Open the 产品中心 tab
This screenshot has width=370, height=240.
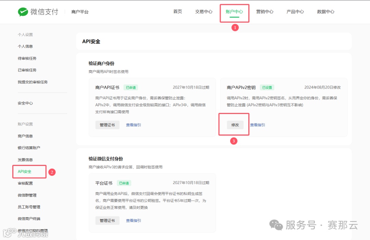tap(295, 12)
